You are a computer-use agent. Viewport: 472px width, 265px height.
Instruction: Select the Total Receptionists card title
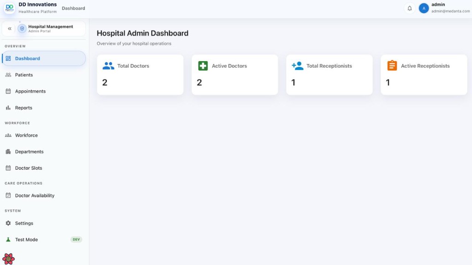pyautogui.click(x=329, y=66)
